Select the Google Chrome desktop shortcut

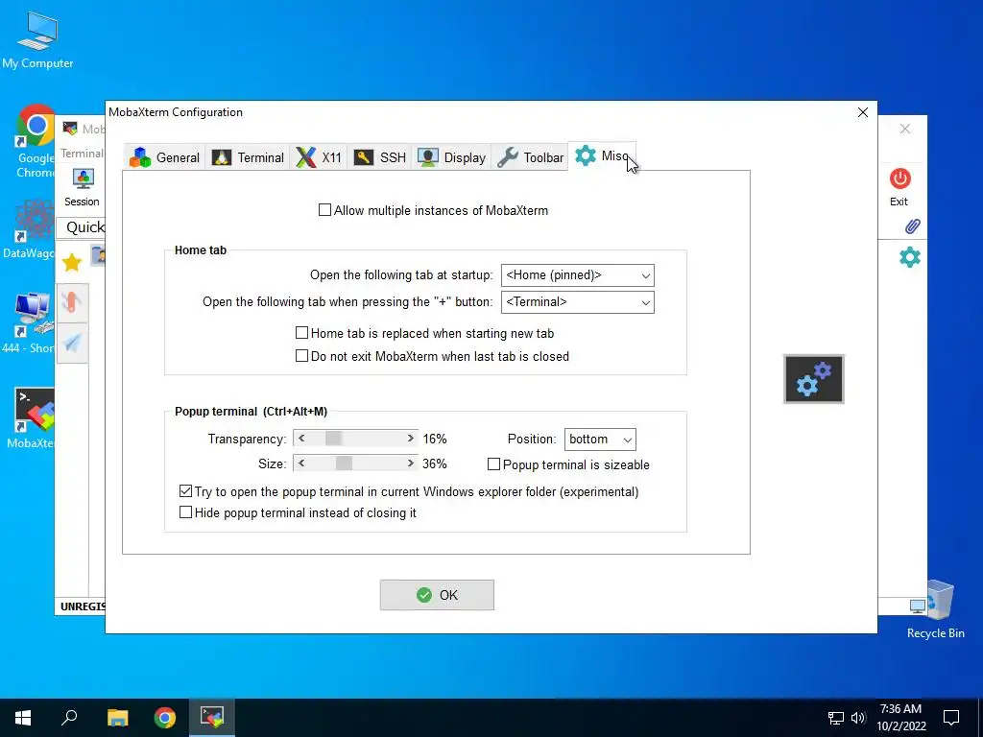pos(36,141)
